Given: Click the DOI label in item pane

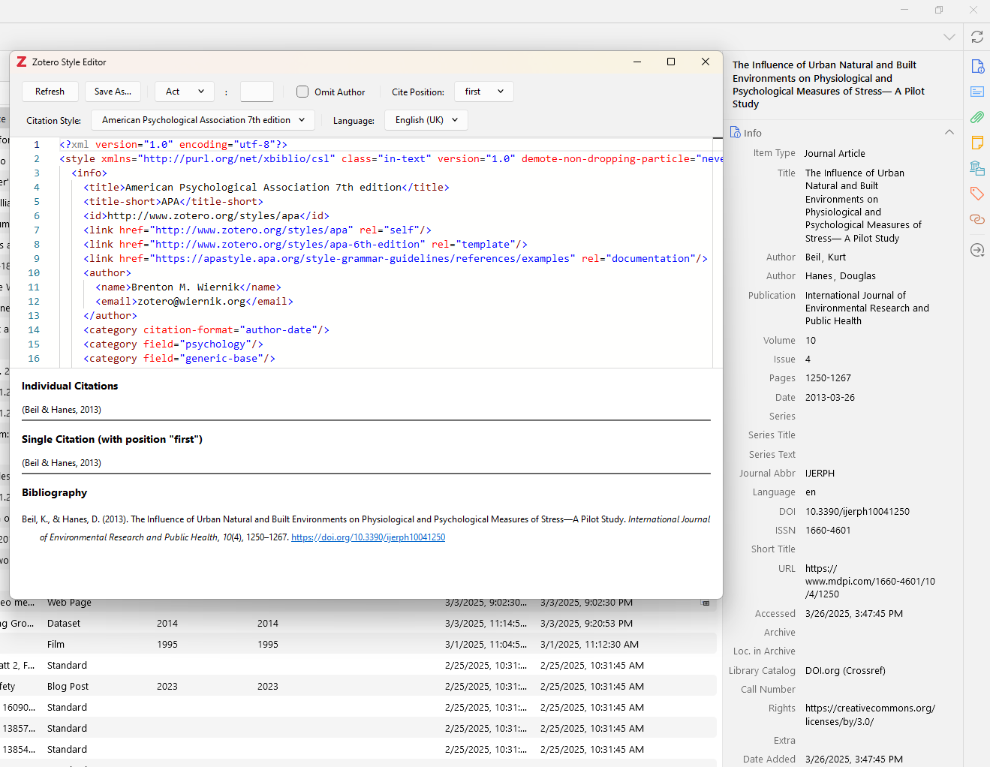Looking at the screenshot, I should pos(787,512).
